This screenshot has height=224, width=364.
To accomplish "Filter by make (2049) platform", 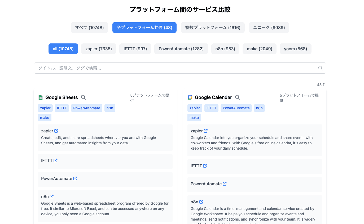I will (x=260, y=49).
